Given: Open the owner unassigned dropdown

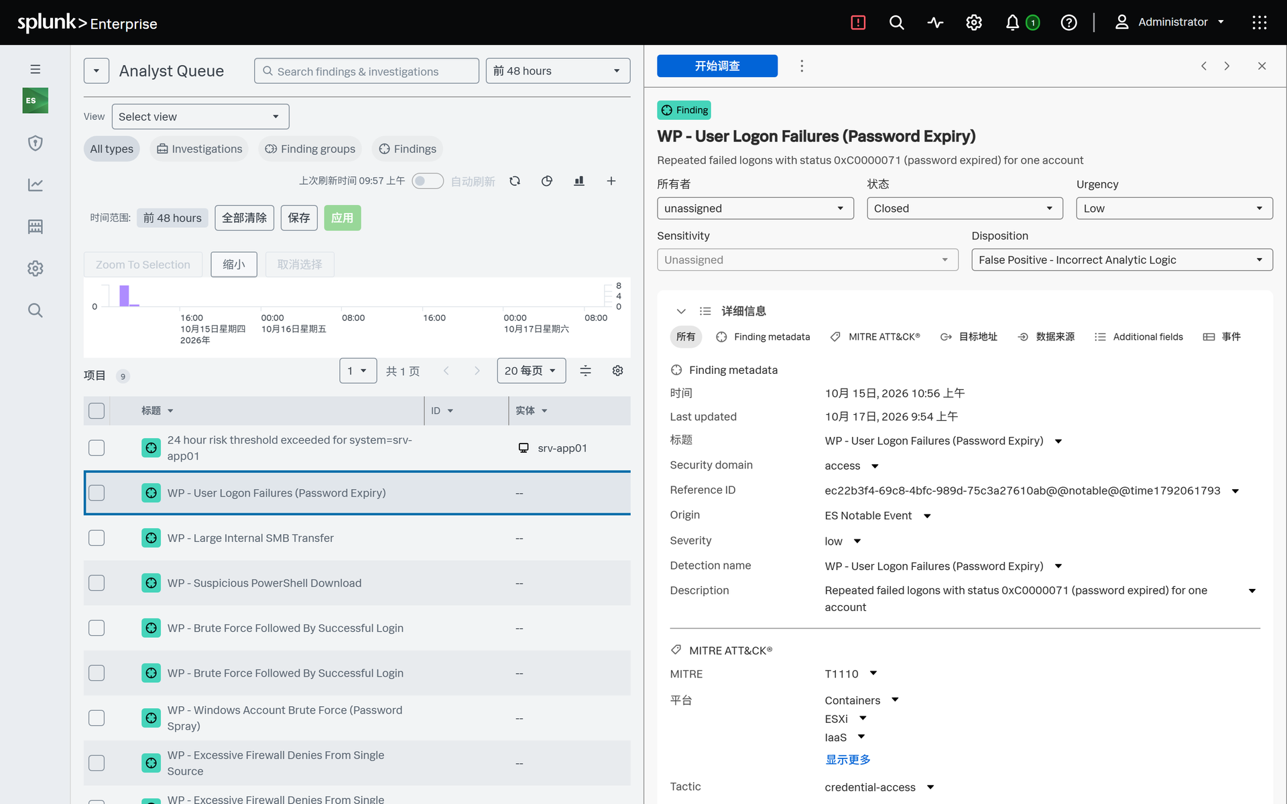Looking at the screenshot, I should tap(755, 208).
